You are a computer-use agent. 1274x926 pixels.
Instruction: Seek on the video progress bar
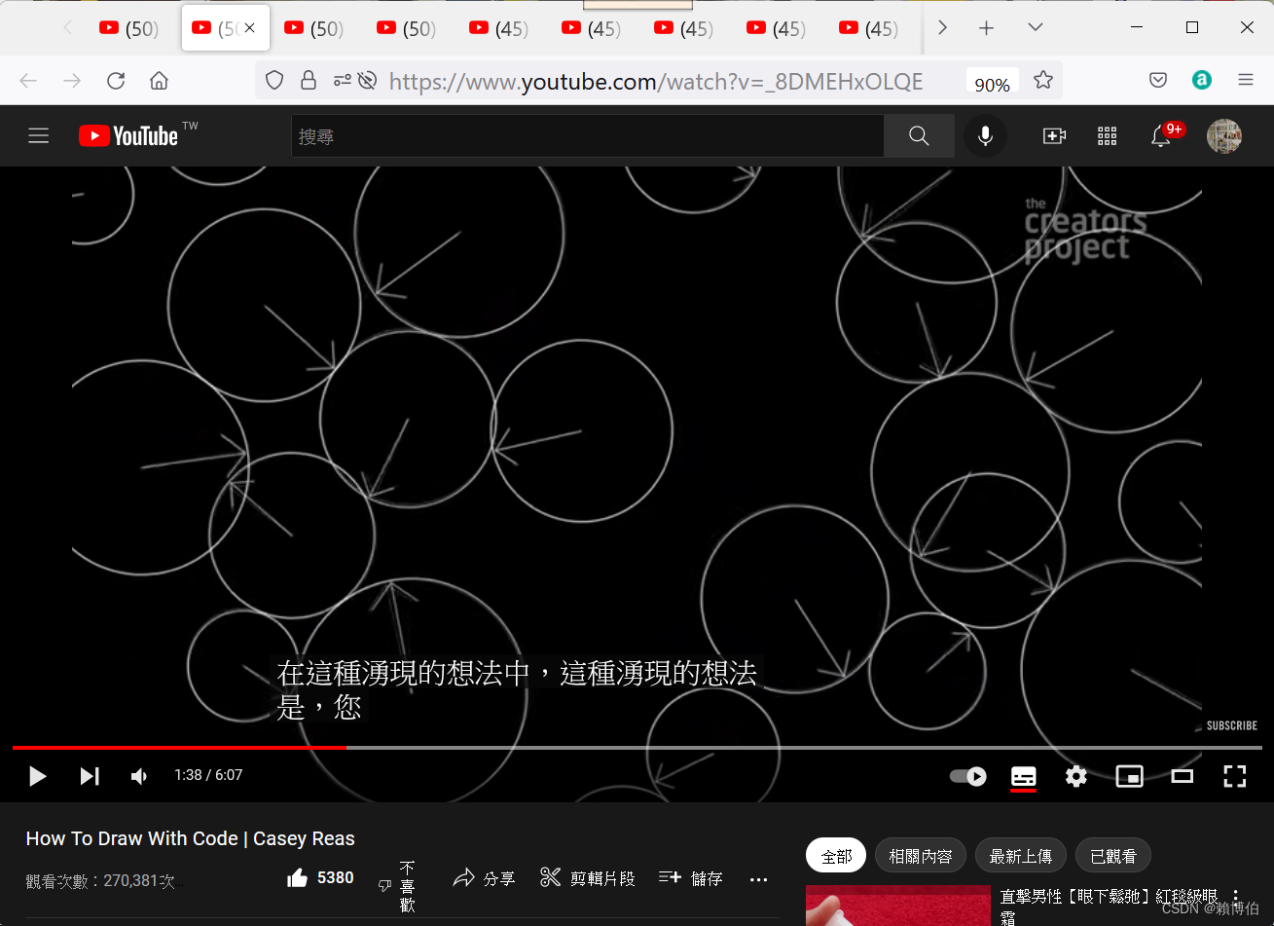coord(637,747)
